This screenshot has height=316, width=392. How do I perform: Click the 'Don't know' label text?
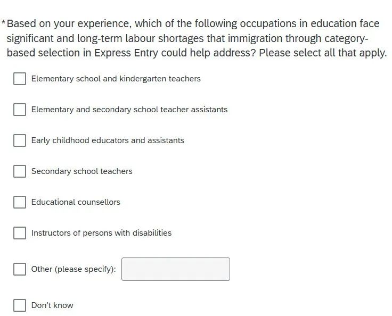click(x=52, y=305)
